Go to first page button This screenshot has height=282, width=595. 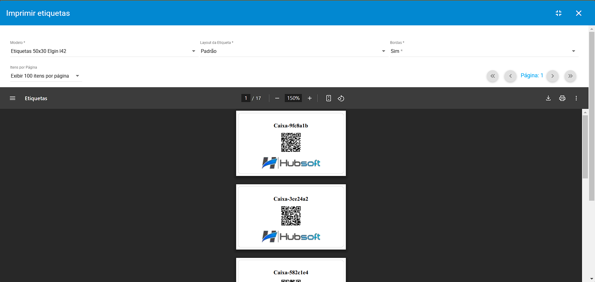point(492,76)
